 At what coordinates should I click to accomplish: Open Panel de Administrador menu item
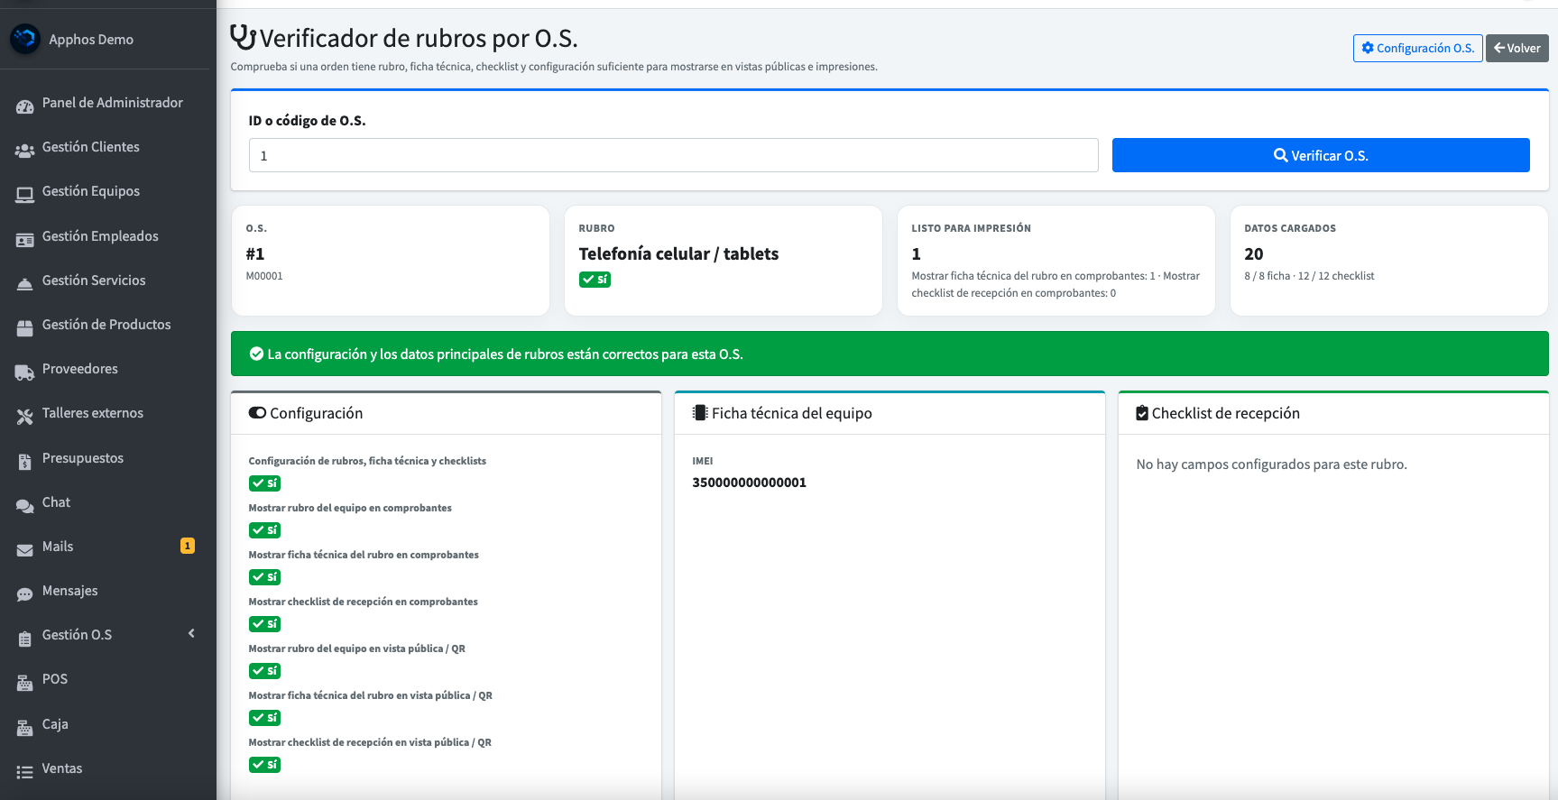point(108,103)
